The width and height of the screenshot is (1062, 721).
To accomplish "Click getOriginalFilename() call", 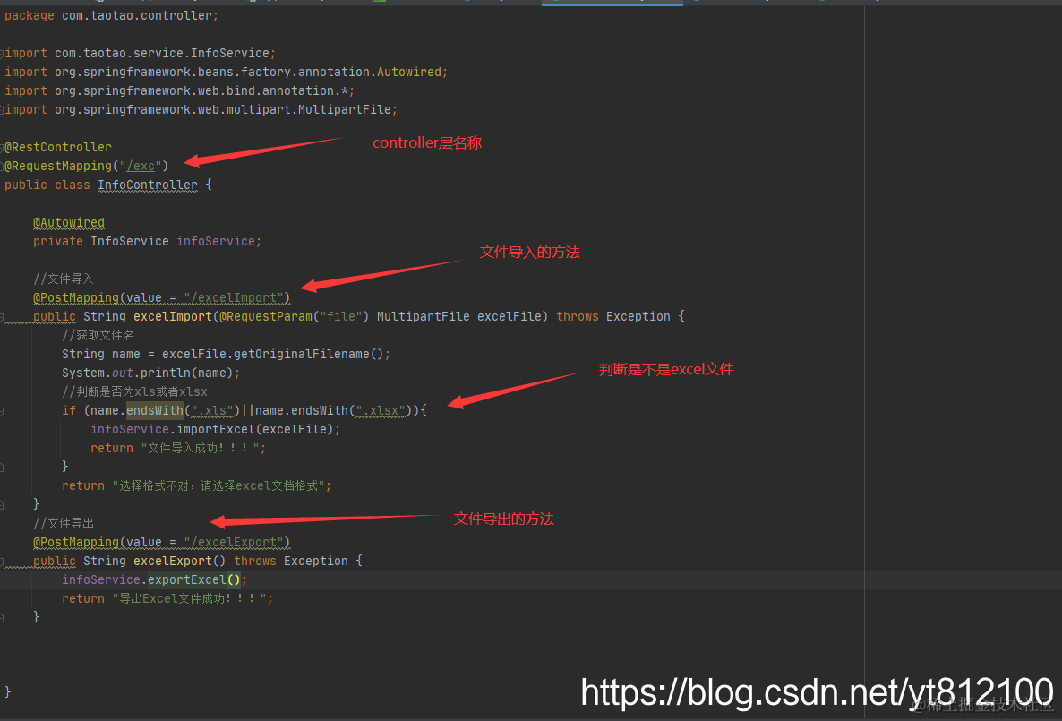I will [308, 355].
